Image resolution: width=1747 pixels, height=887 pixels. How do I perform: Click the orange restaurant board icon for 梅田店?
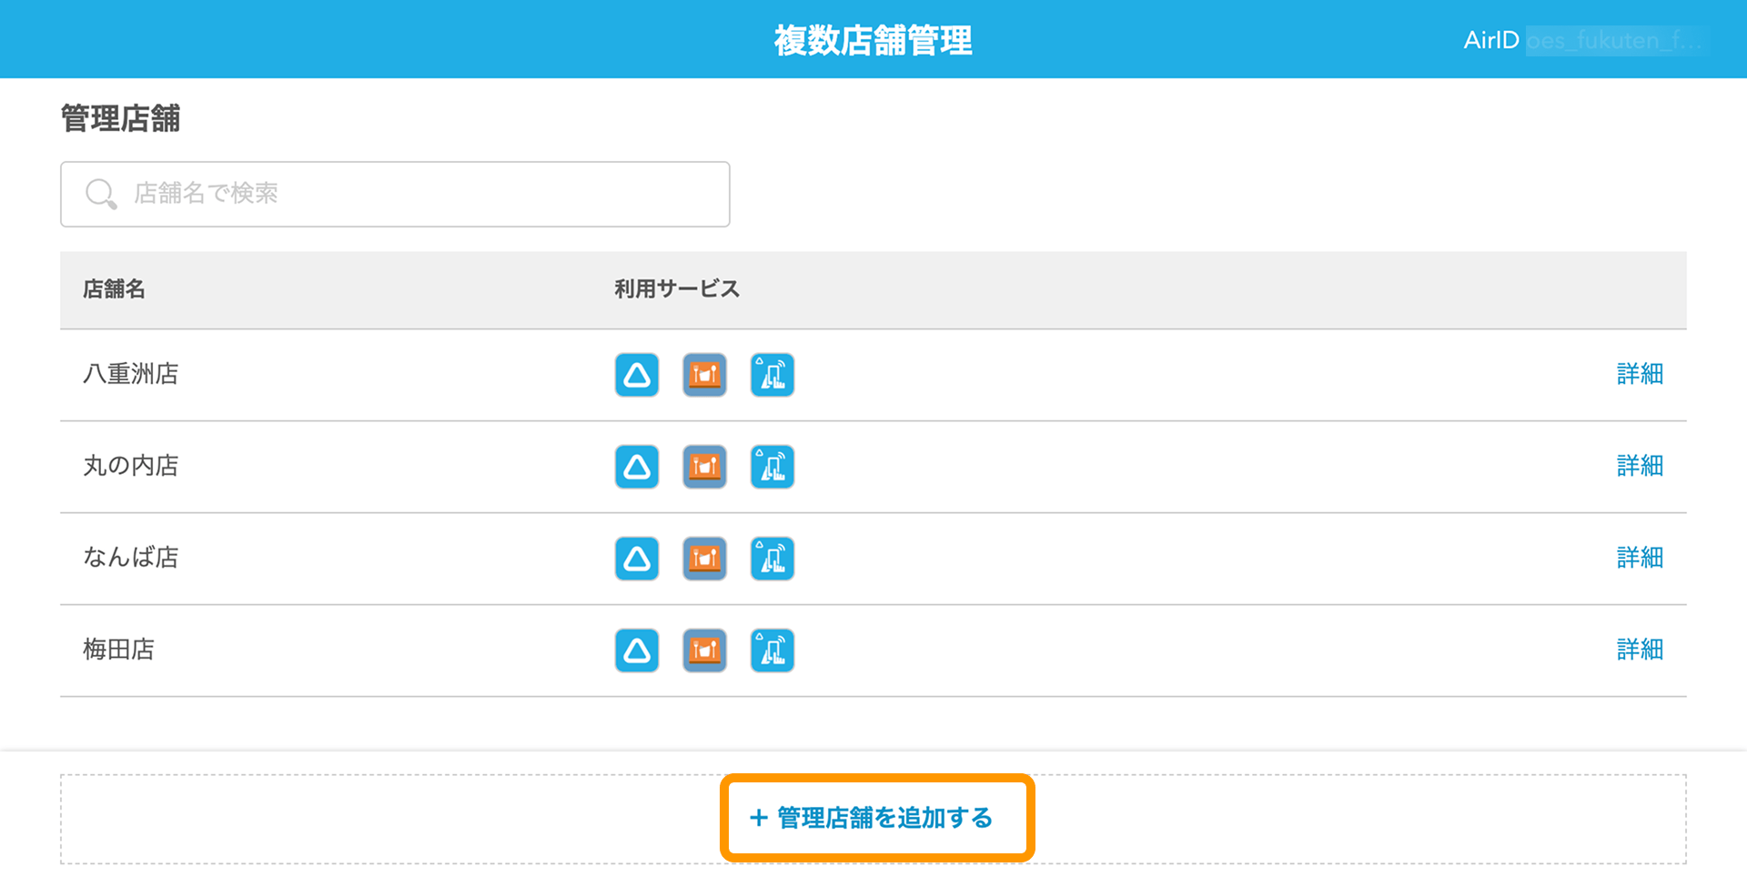(705, 650)
